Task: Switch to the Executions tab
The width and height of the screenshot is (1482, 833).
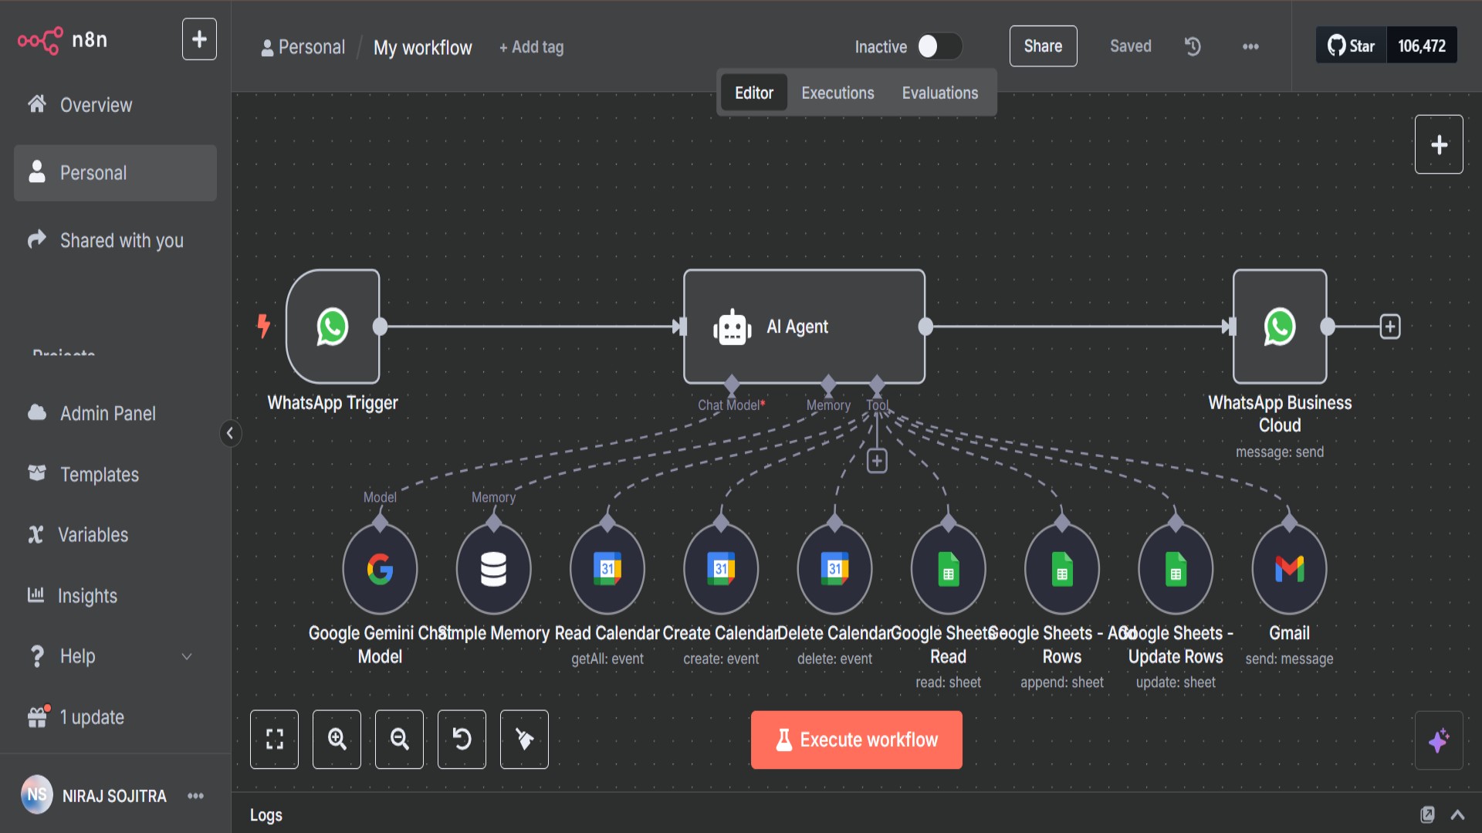Action: pyautogui.click(x=837, y=93)
